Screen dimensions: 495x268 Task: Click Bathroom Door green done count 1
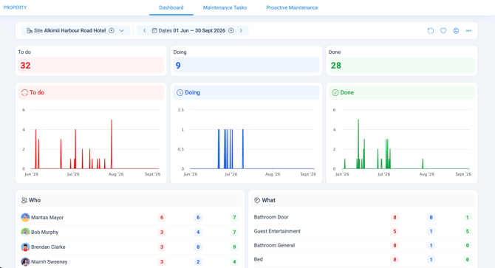coord(467,217)
